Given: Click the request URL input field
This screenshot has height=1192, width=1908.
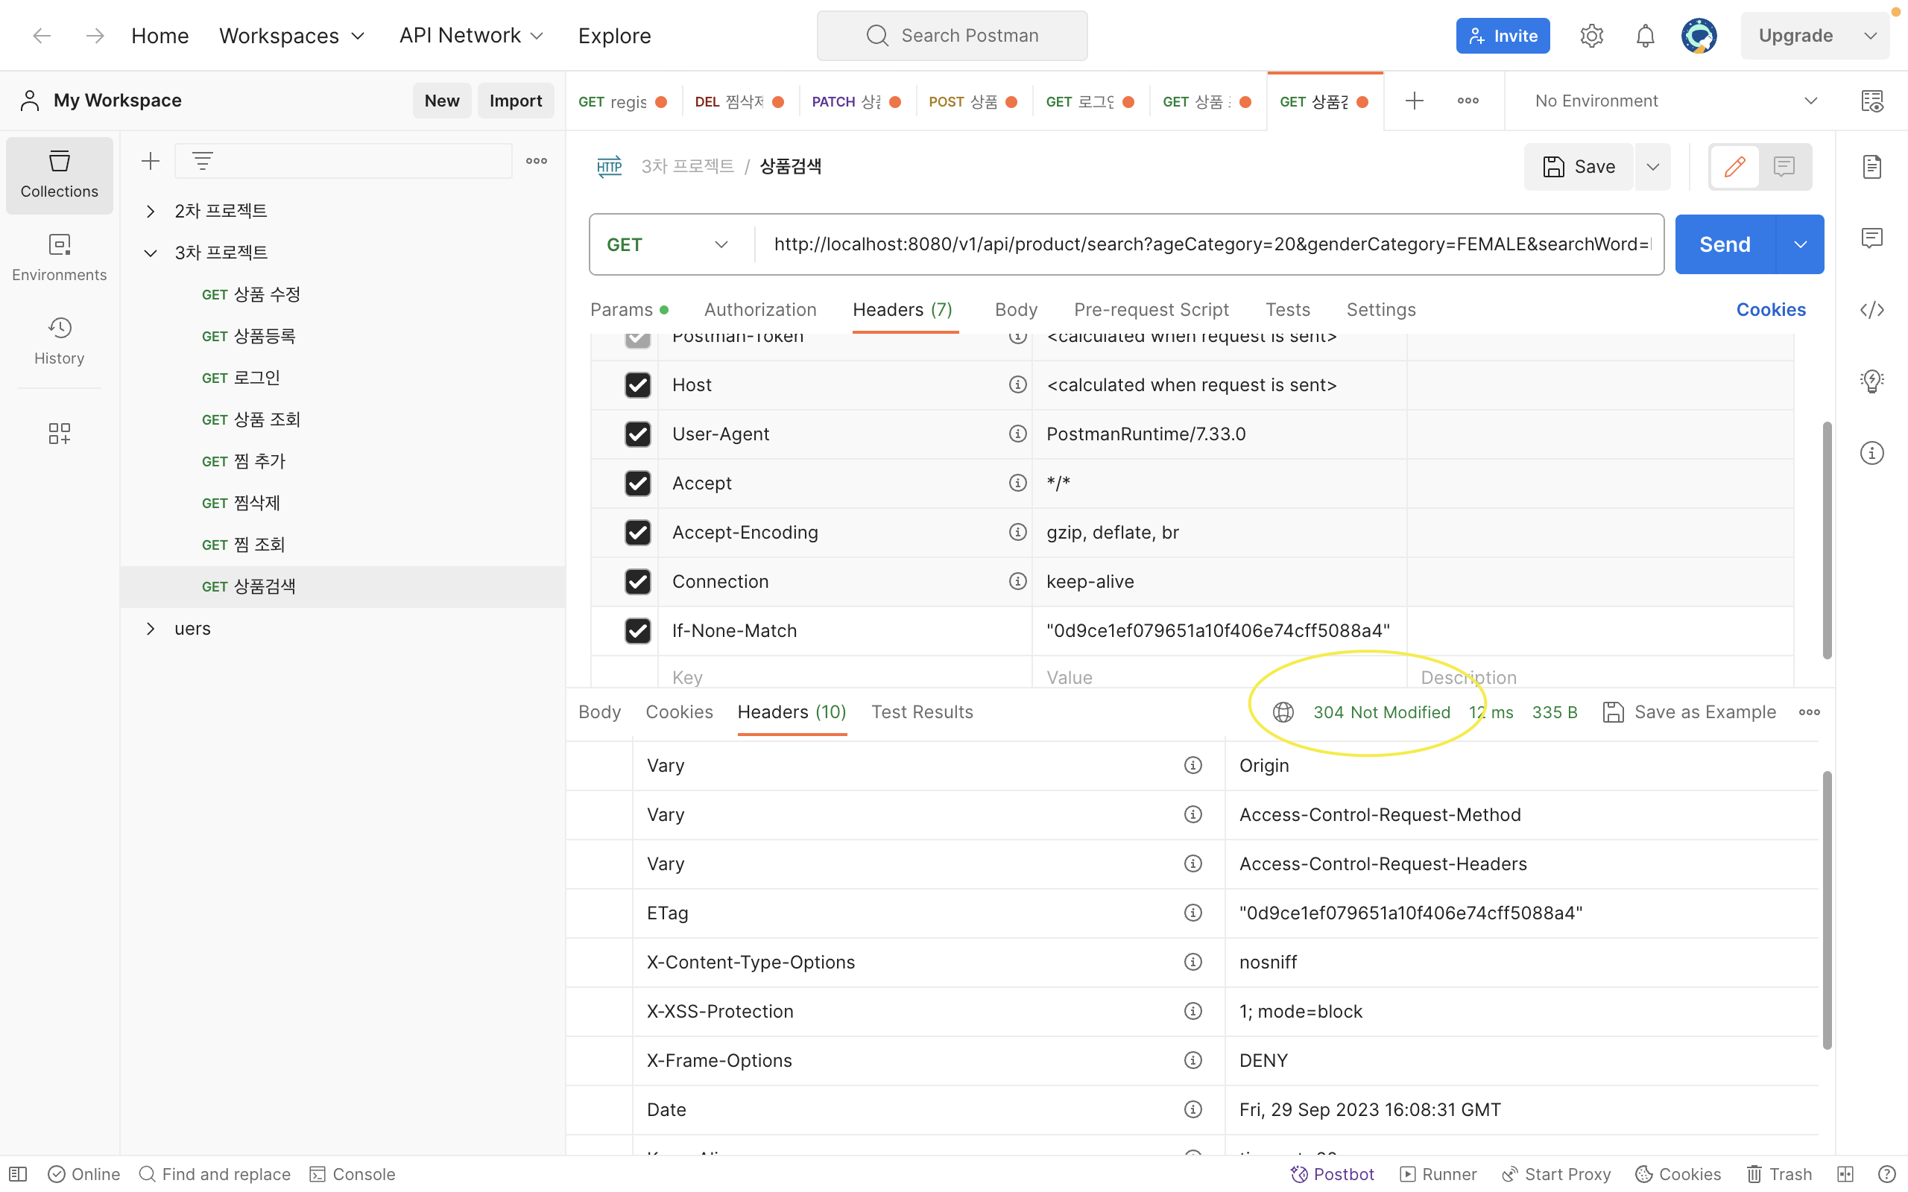Looking at the screenshot, I should (x=1210, y=244).
